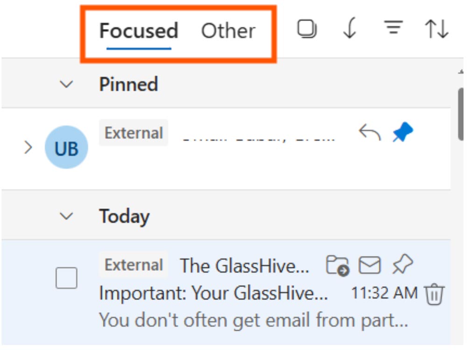Click the jump-to arrow icon in the toolbar
467x350 pixels.
349,29
